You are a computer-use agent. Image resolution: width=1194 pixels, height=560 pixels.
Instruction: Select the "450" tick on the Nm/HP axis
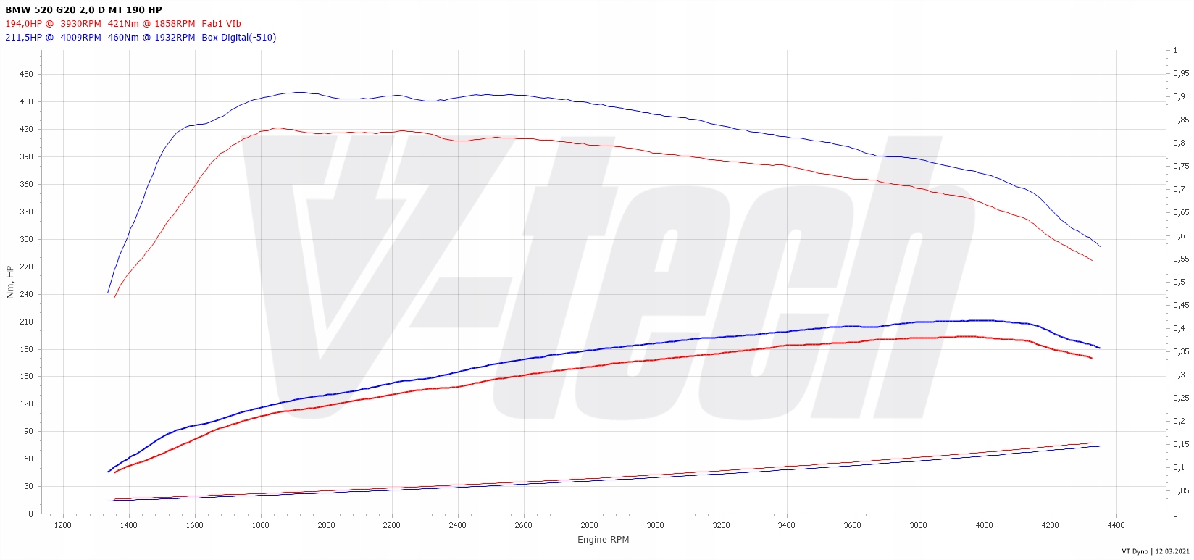(x=27, y=101)
